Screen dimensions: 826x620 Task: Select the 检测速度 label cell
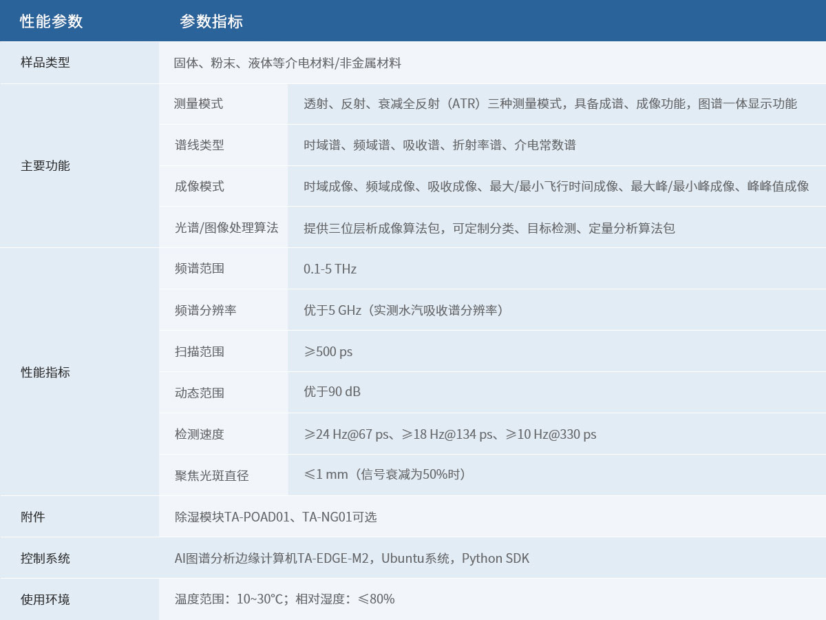pyautogui.click(x=199, y=434)
